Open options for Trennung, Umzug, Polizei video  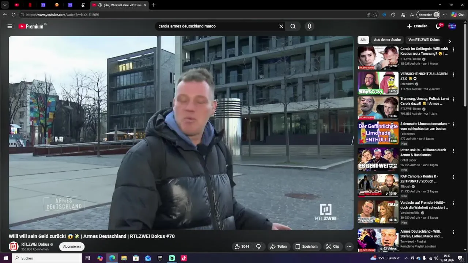(453, 99)
